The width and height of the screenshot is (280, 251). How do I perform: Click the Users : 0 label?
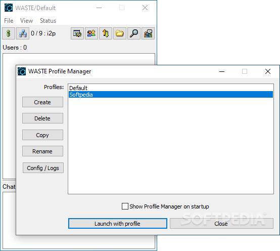click(x=15, y=48)
